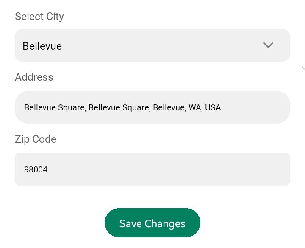The image size is (305, 248).
Task: Focus the Address input field
Action: (152, 107)
